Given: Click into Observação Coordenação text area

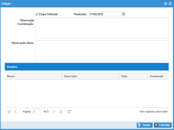Looking at the screenshot, I should point(102,28).
